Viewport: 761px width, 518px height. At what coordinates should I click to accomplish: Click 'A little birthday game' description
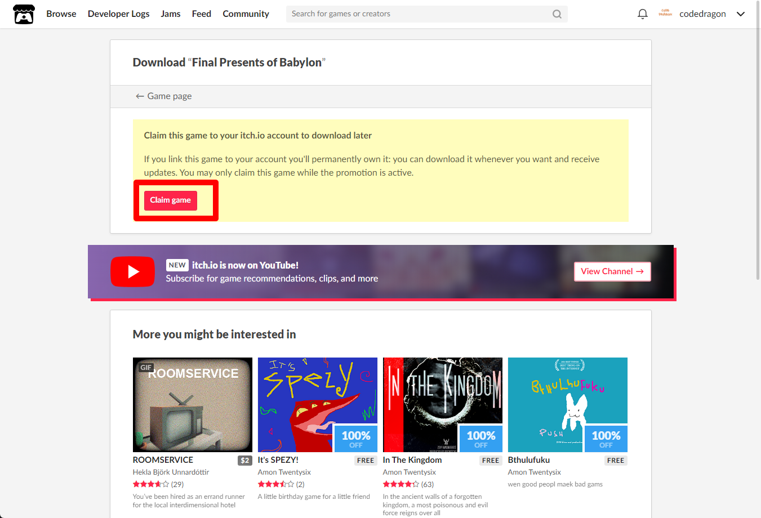(x=314, y=497)
